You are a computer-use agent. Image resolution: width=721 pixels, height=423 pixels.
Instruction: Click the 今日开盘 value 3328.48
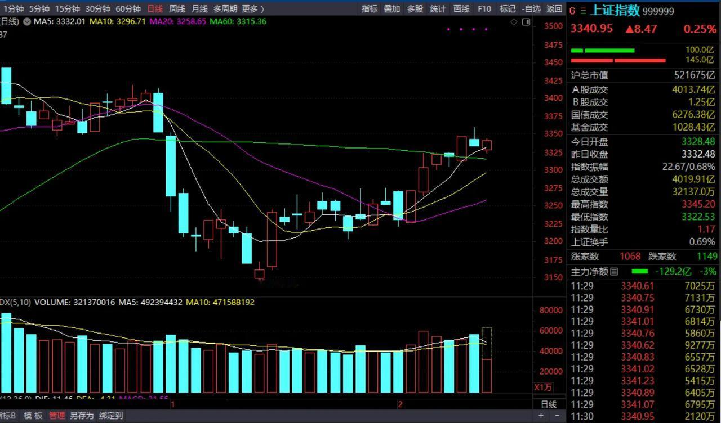pyautogui.click(x=698, y=142)
